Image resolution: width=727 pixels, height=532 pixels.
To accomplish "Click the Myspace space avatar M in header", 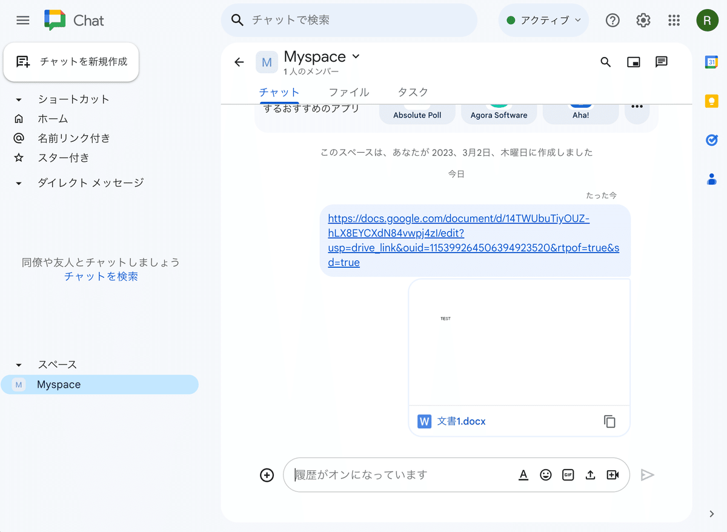I will (x=267, y=62).
